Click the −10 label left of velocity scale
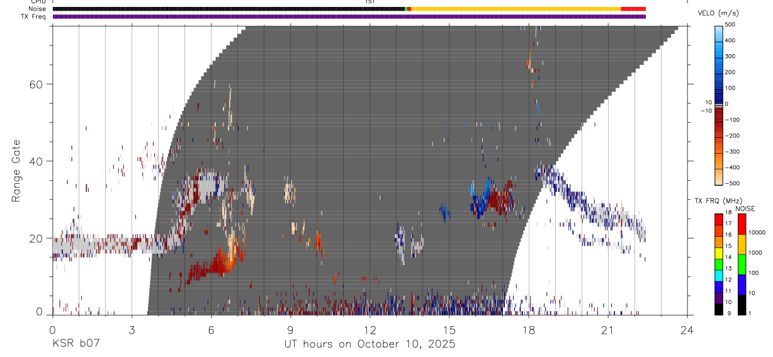This screenshot has width=773, height=357. (x=706, y=110)
